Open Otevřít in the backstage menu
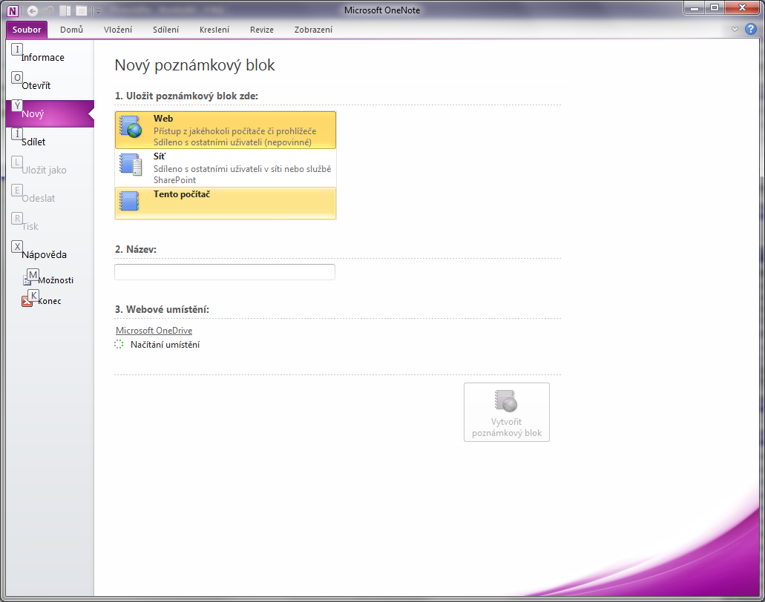 pyautogui.click(x=50, y=86)
